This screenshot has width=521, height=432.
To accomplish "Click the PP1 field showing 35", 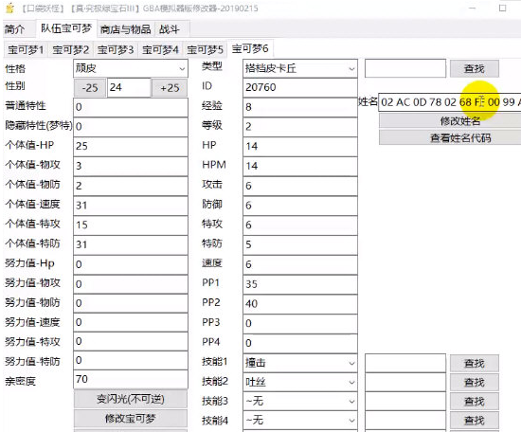I will pos(300,284).
